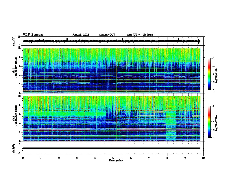Click the ch.2 color scale bar
The width and height of the screenshot is (229, 177).
coord(209,122)
